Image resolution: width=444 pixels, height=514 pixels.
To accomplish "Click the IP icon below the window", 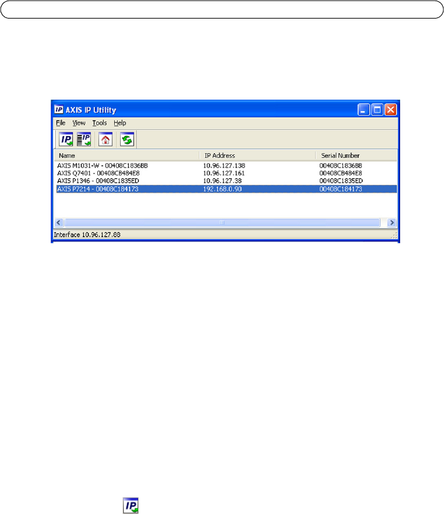I will point(130,505).
